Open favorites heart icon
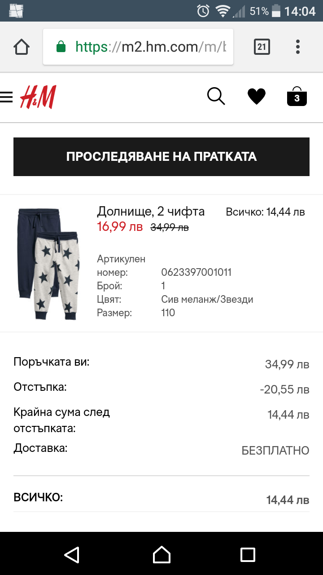Screen dimensions: 323x575 (257, 97)
